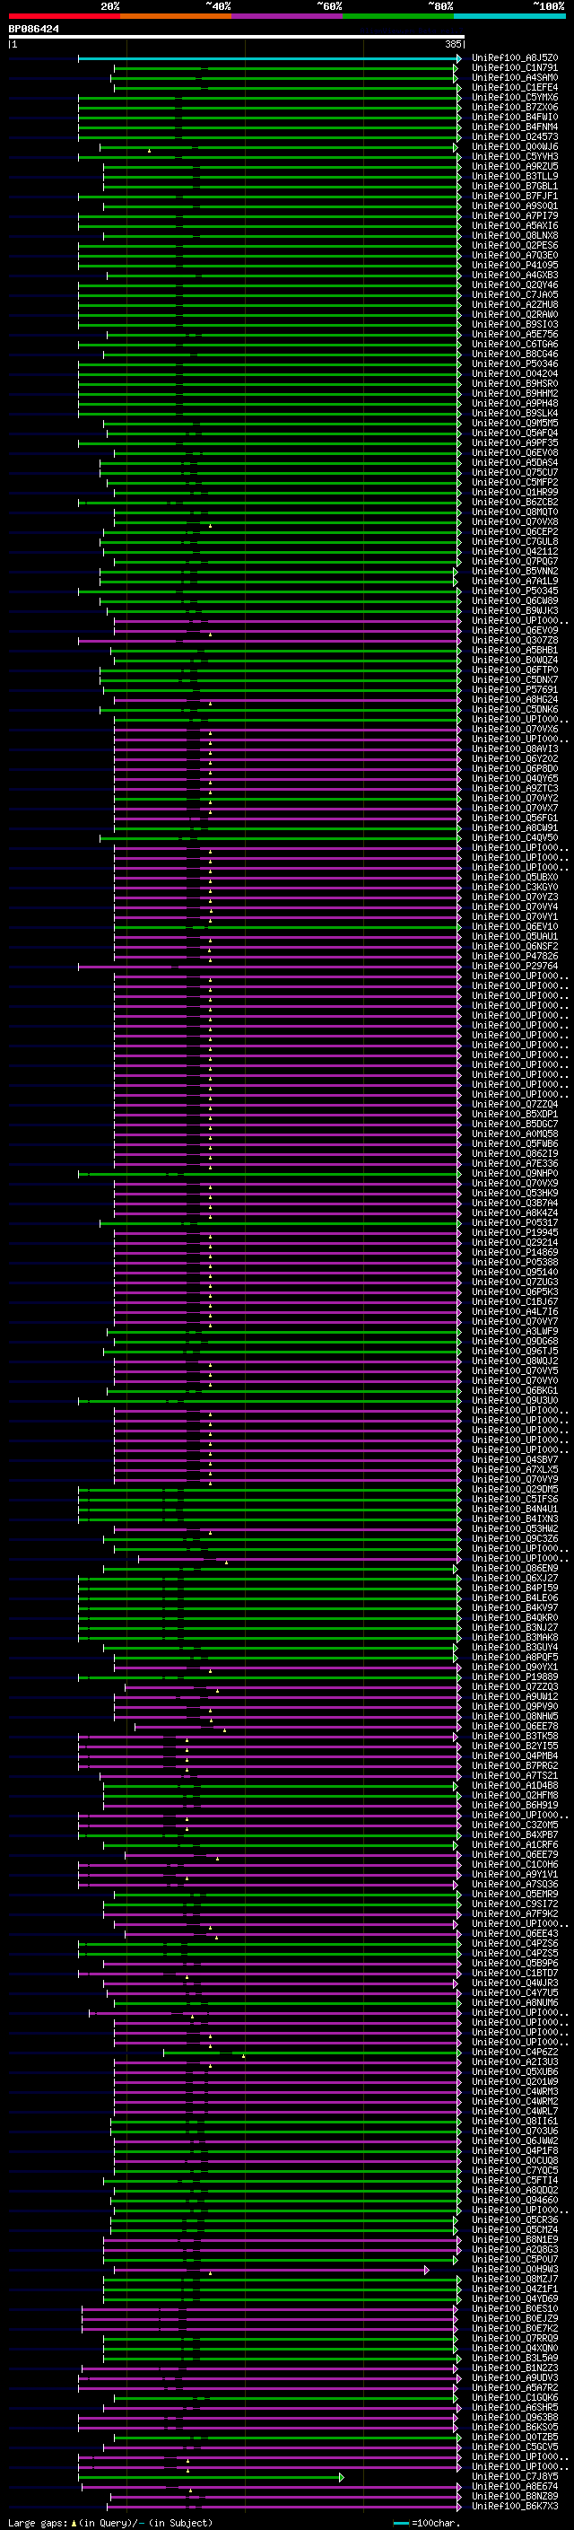Viewport: 574px width, 2530px height.
Task: Open hit UniRef100_C1EFE4
Action: [x=515, y=87]
